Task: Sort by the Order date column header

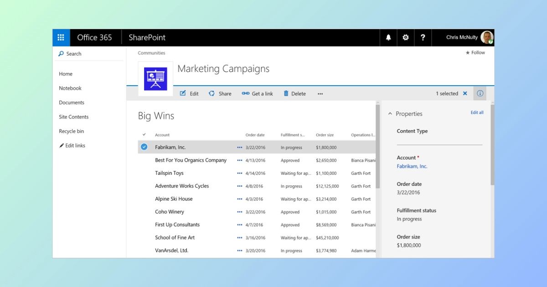Action: 255,135
